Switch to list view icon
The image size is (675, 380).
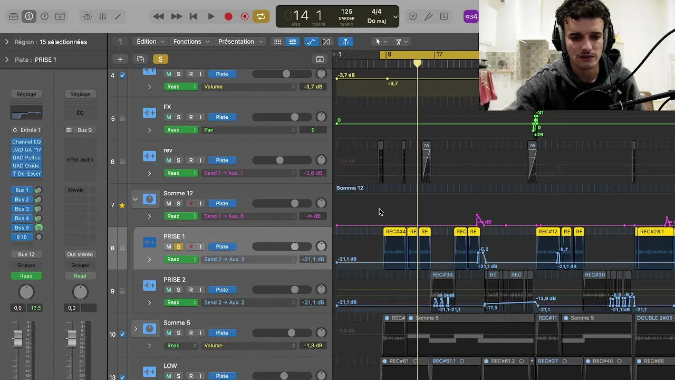[x=293, y=42]
